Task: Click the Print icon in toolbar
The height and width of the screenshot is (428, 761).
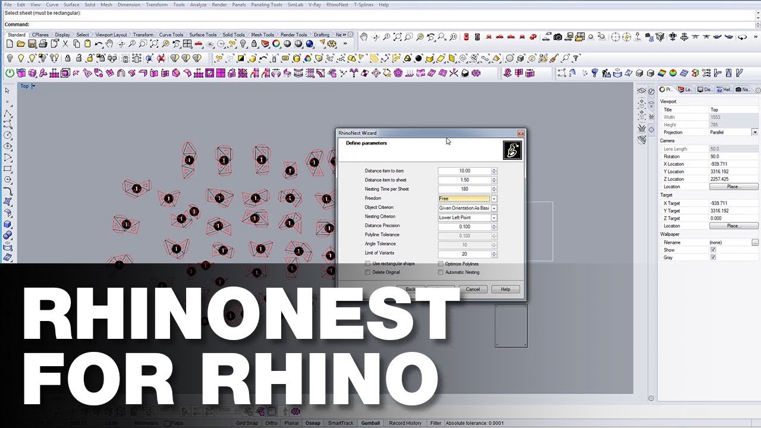Action: click(43, 44)
